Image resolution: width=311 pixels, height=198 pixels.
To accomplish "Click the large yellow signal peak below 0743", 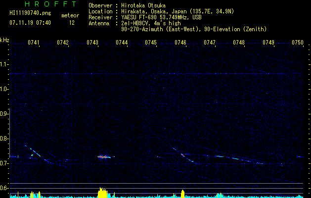I will click(103, 193).
